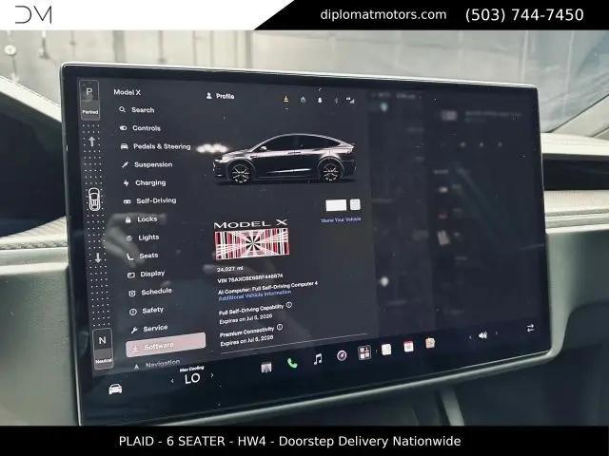Tap the down arrow for Reverse
The height and width of the screenshot is (456, 609).
(x=98, y=257)
